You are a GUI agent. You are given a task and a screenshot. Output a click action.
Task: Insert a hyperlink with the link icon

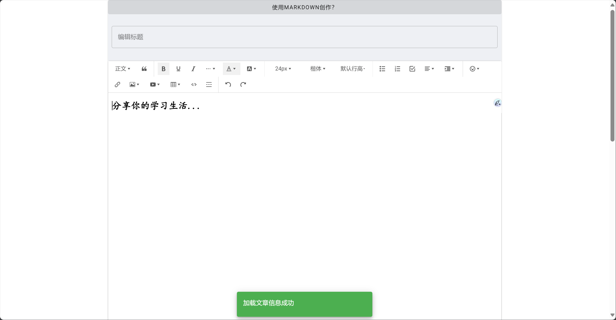(x=117, y=84)
